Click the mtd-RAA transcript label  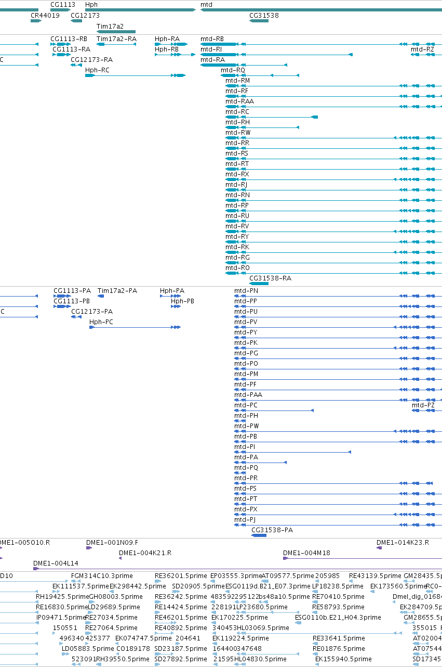239,101
